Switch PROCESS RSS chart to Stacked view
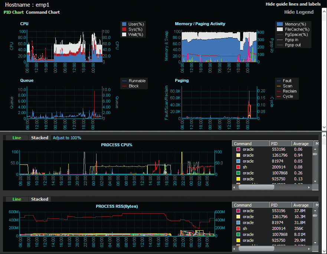This screenshot has height=254, width=327. [x=40, y=199]
